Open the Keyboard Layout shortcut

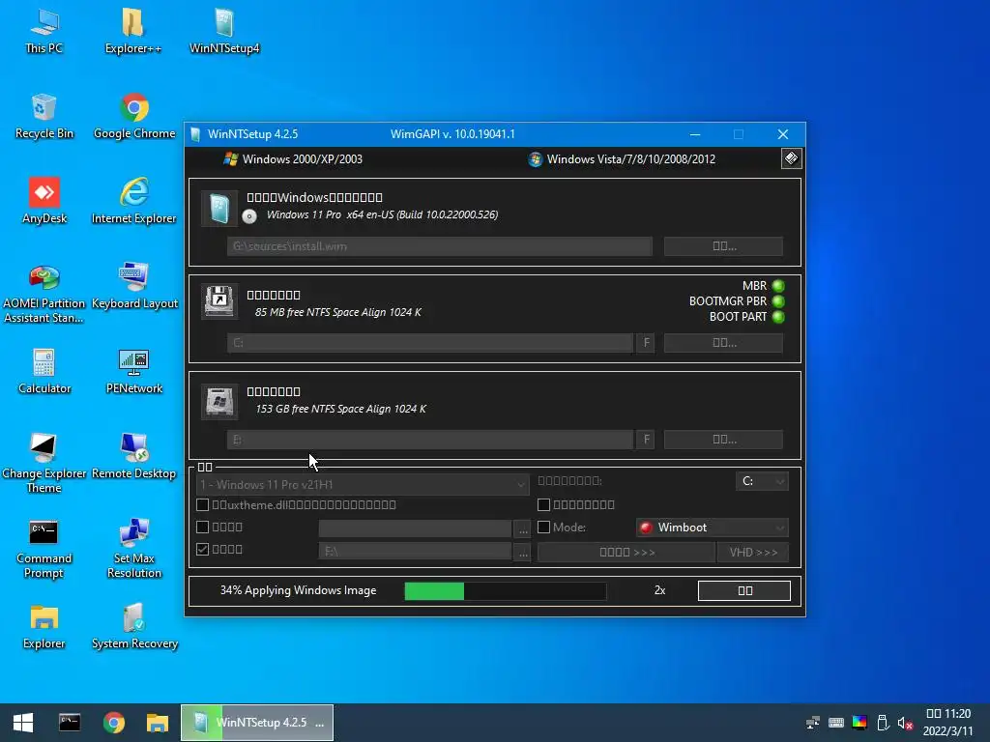pyautogui.click(x=133, y=287)
